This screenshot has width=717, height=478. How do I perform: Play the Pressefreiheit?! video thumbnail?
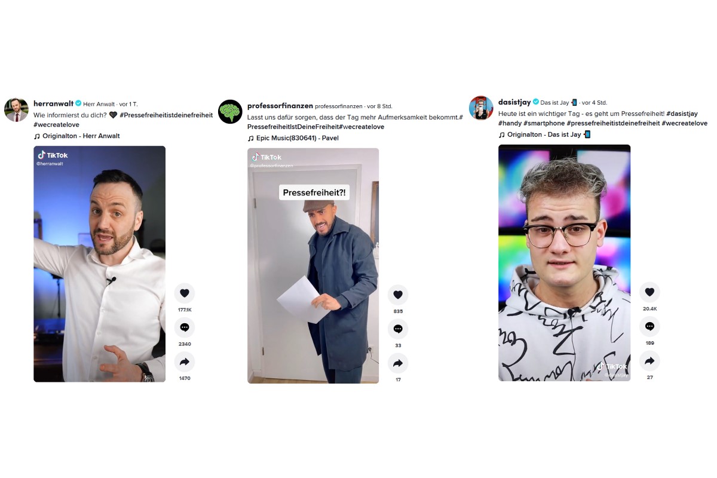[313, 266]
